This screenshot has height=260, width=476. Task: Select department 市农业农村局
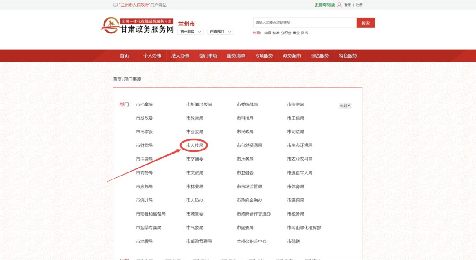(x=300, y=159)
